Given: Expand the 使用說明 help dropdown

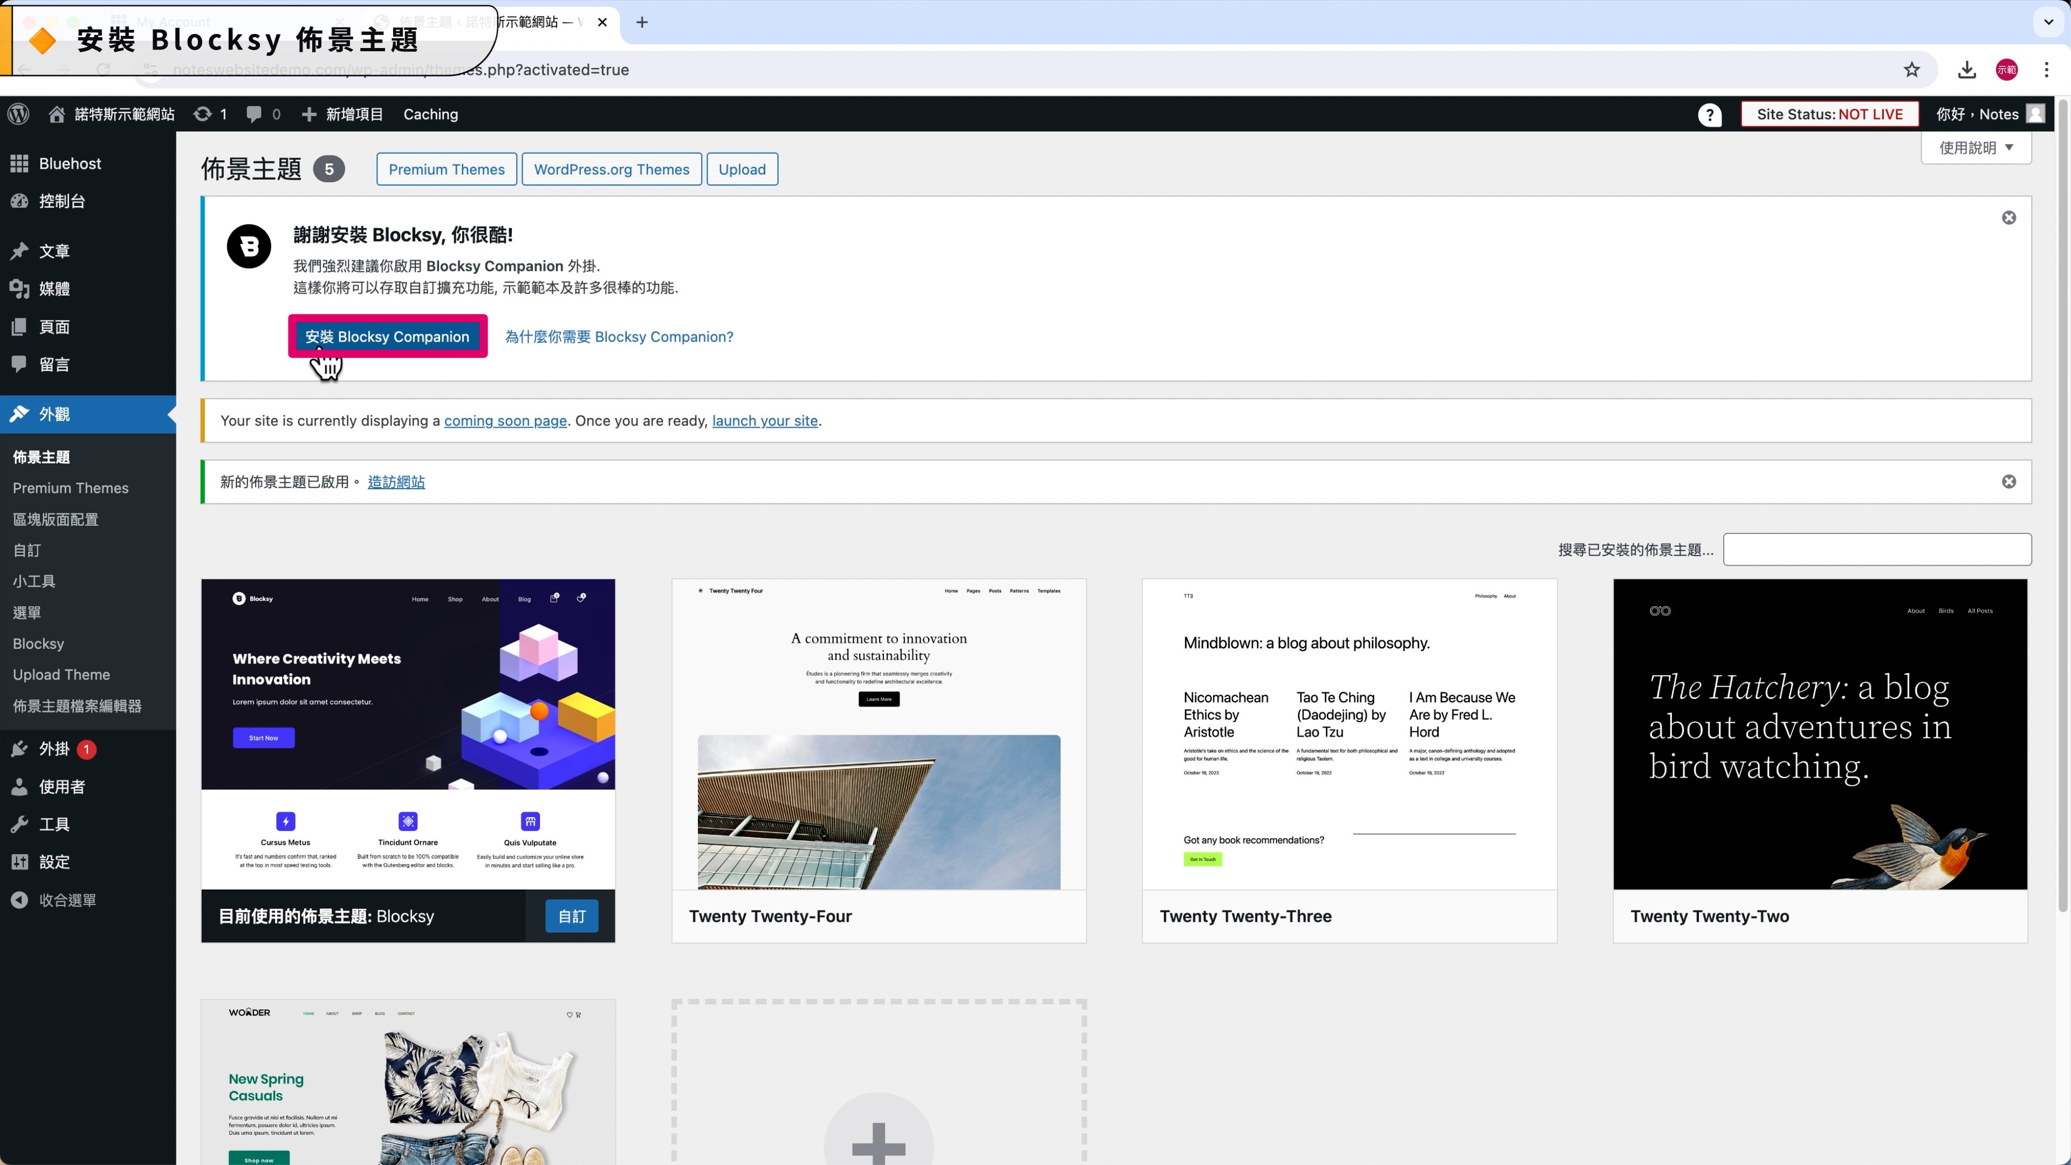Looking at the screenshot, I should point(1976,148).
